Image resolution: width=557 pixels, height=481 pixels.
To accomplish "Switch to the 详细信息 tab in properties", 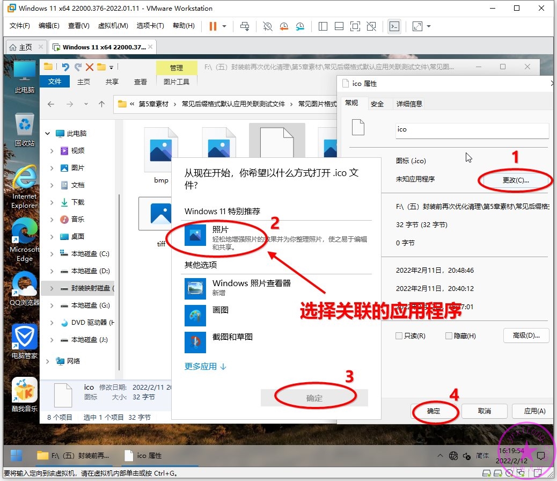I will pos(409,104).
